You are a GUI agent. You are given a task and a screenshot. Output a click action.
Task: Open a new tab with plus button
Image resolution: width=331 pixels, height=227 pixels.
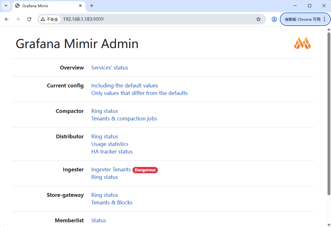92,6
